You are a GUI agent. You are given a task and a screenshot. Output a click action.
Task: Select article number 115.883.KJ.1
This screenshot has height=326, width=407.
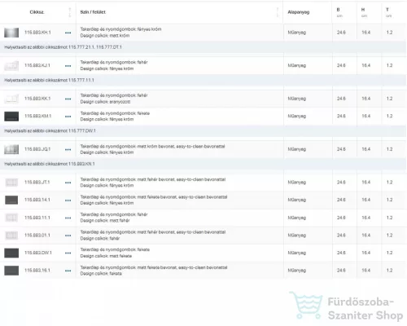(37, 65)
